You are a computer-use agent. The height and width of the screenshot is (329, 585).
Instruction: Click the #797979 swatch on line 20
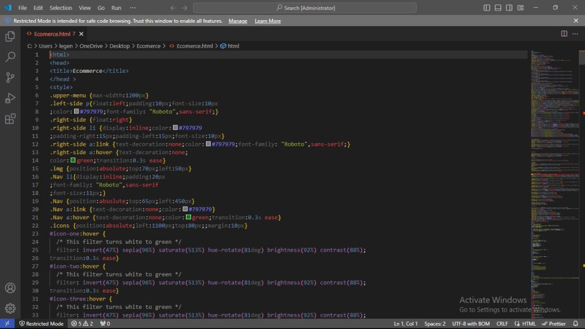click(x=185, y=209)
